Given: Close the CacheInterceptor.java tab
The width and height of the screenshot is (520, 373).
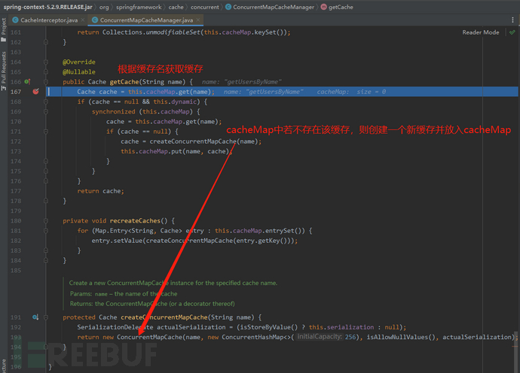Looking at the screenshot, I should pos(83,20).
